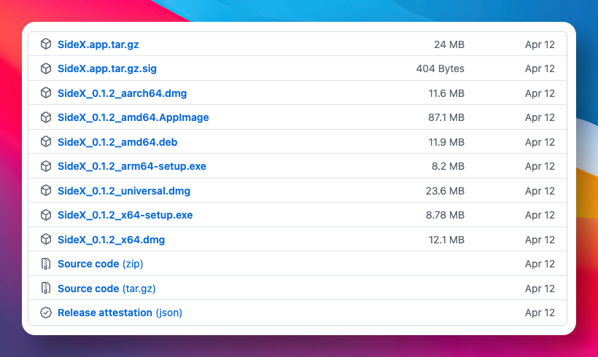Download SideX.app.tar.gz
The image size is (598, 357).
(98, 44)
